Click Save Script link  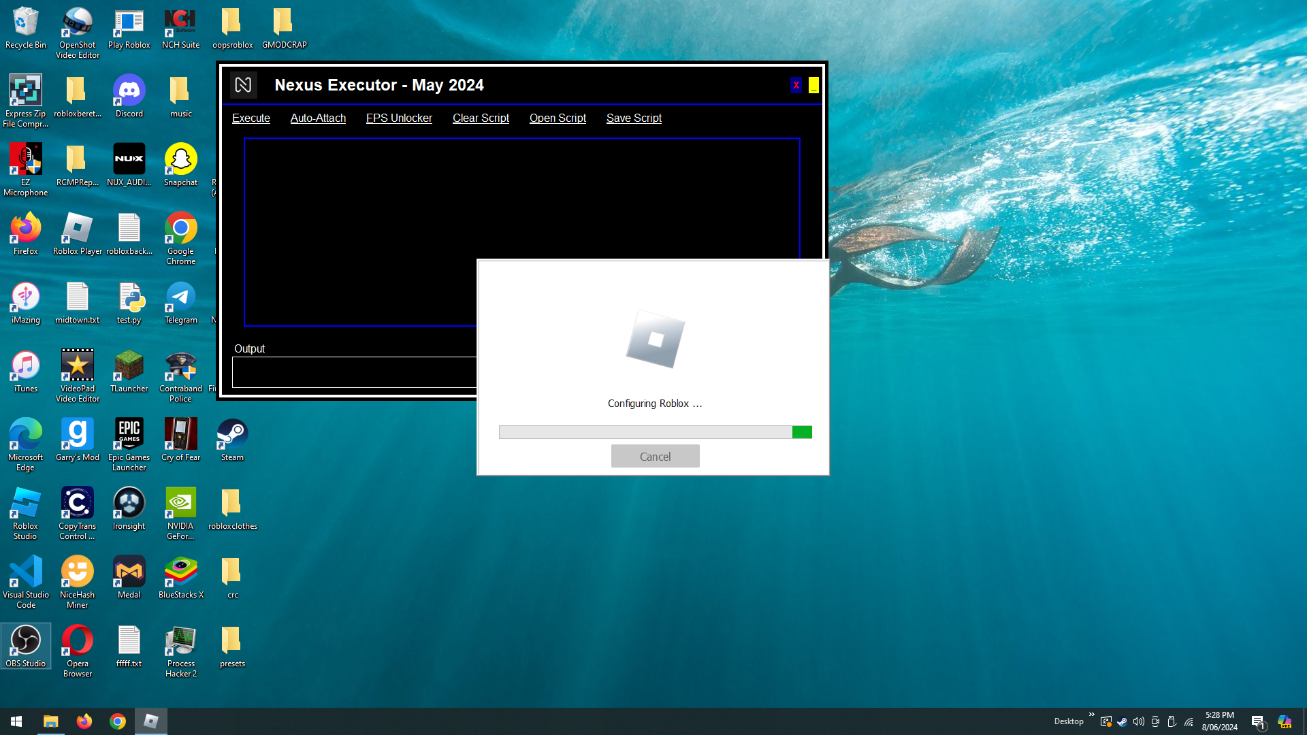(634, 118)
